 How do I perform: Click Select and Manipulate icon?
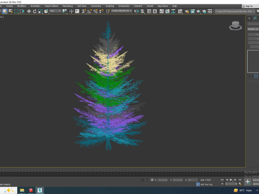click(71, 11)
